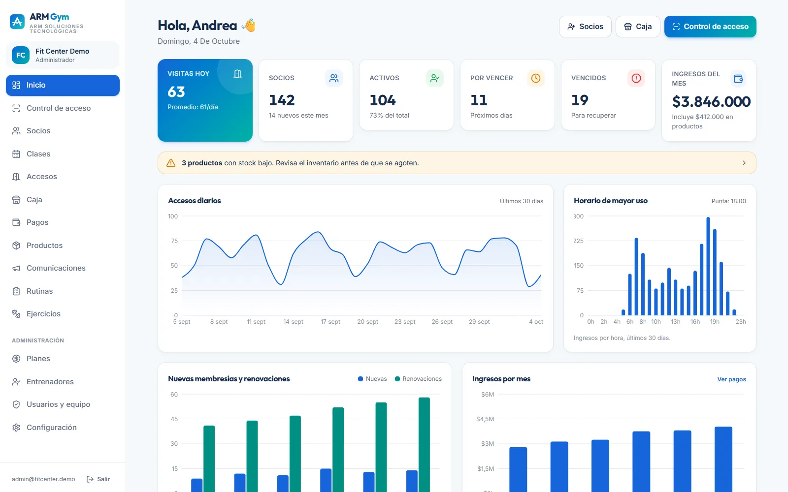Click the 'Promedio: 61/día' text
The image size is (788, 492).
pos(193,107)
